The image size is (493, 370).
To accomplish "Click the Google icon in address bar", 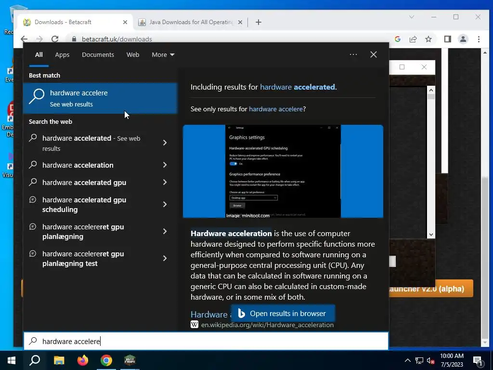I will coord(398,39).
